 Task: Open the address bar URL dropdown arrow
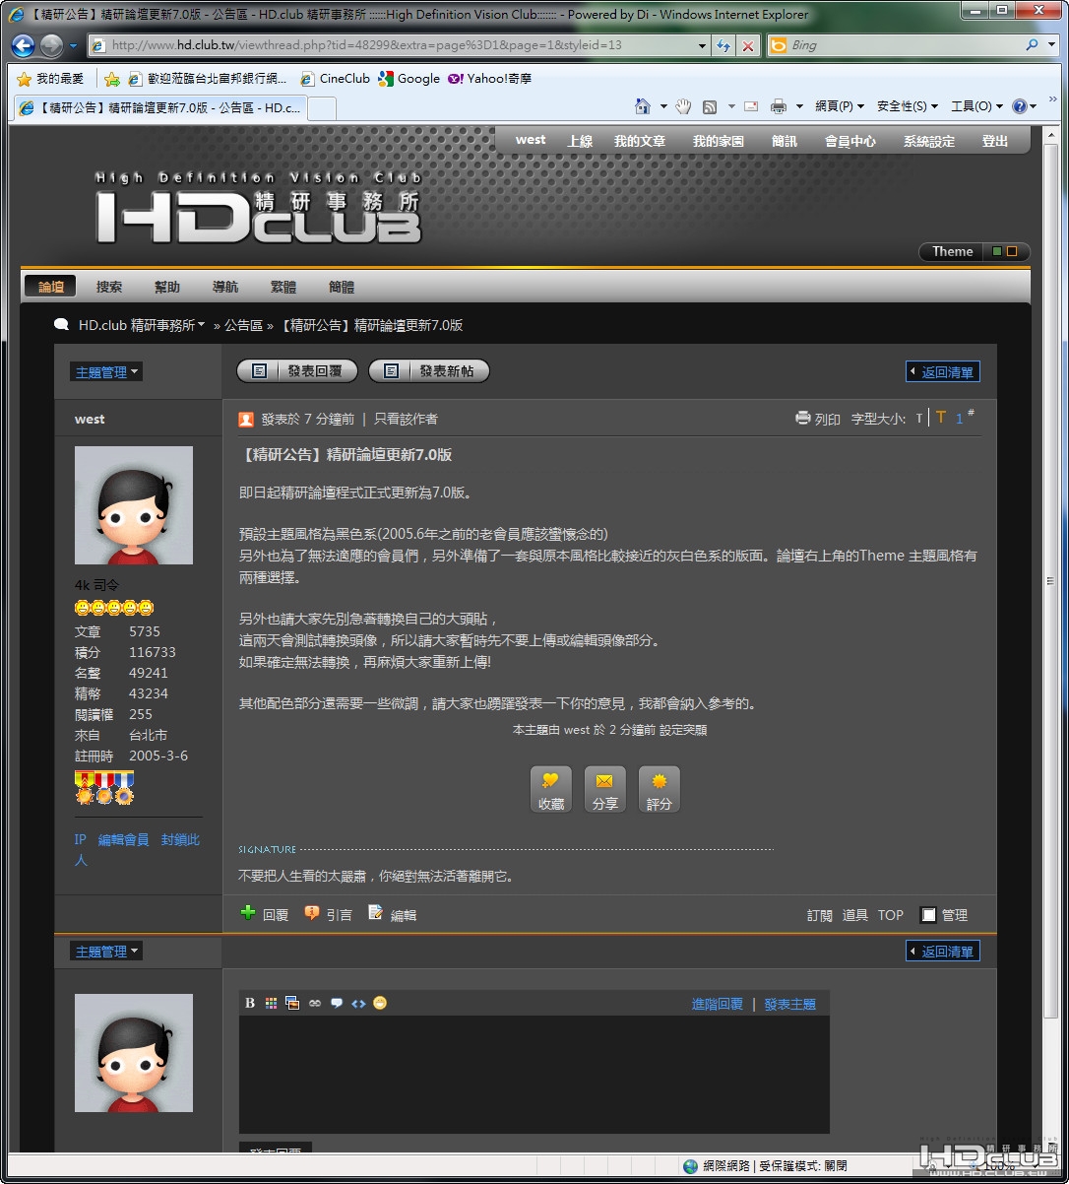click(702, 45)
